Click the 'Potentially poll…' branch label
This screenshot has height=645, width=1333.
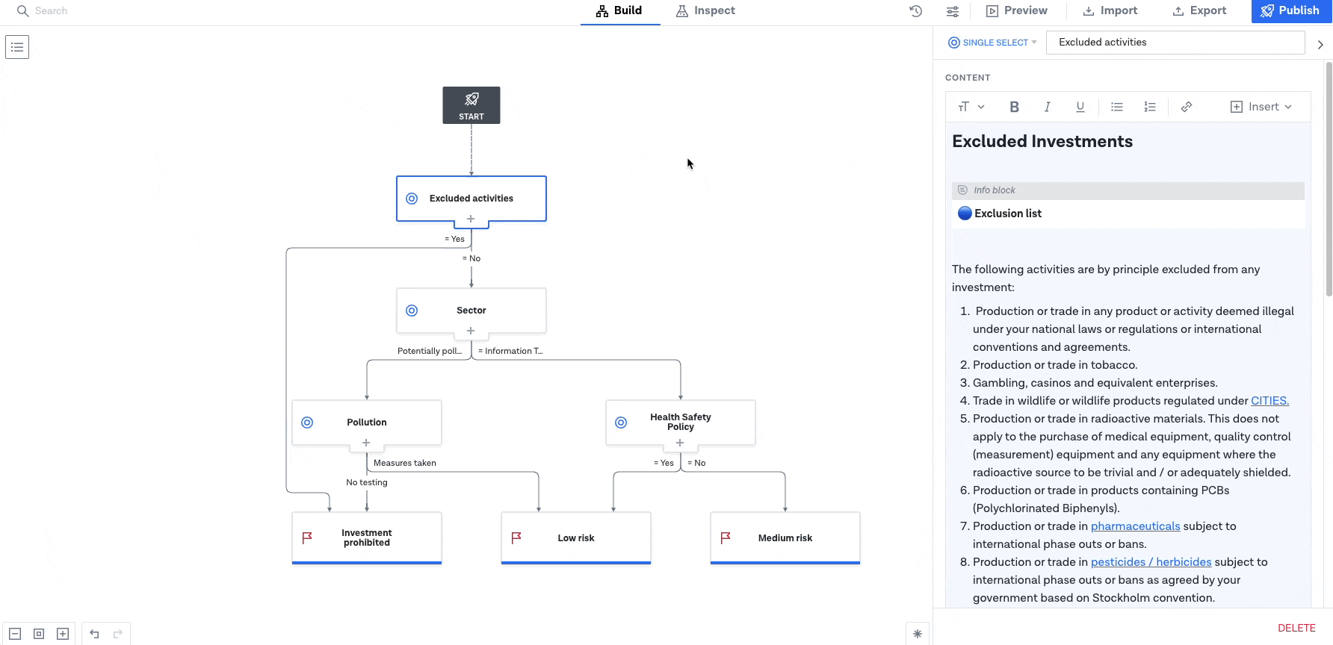430,351
